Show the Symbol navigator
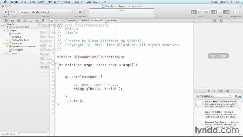The width and height of the screenshot is (243, 137). (13, 21)
